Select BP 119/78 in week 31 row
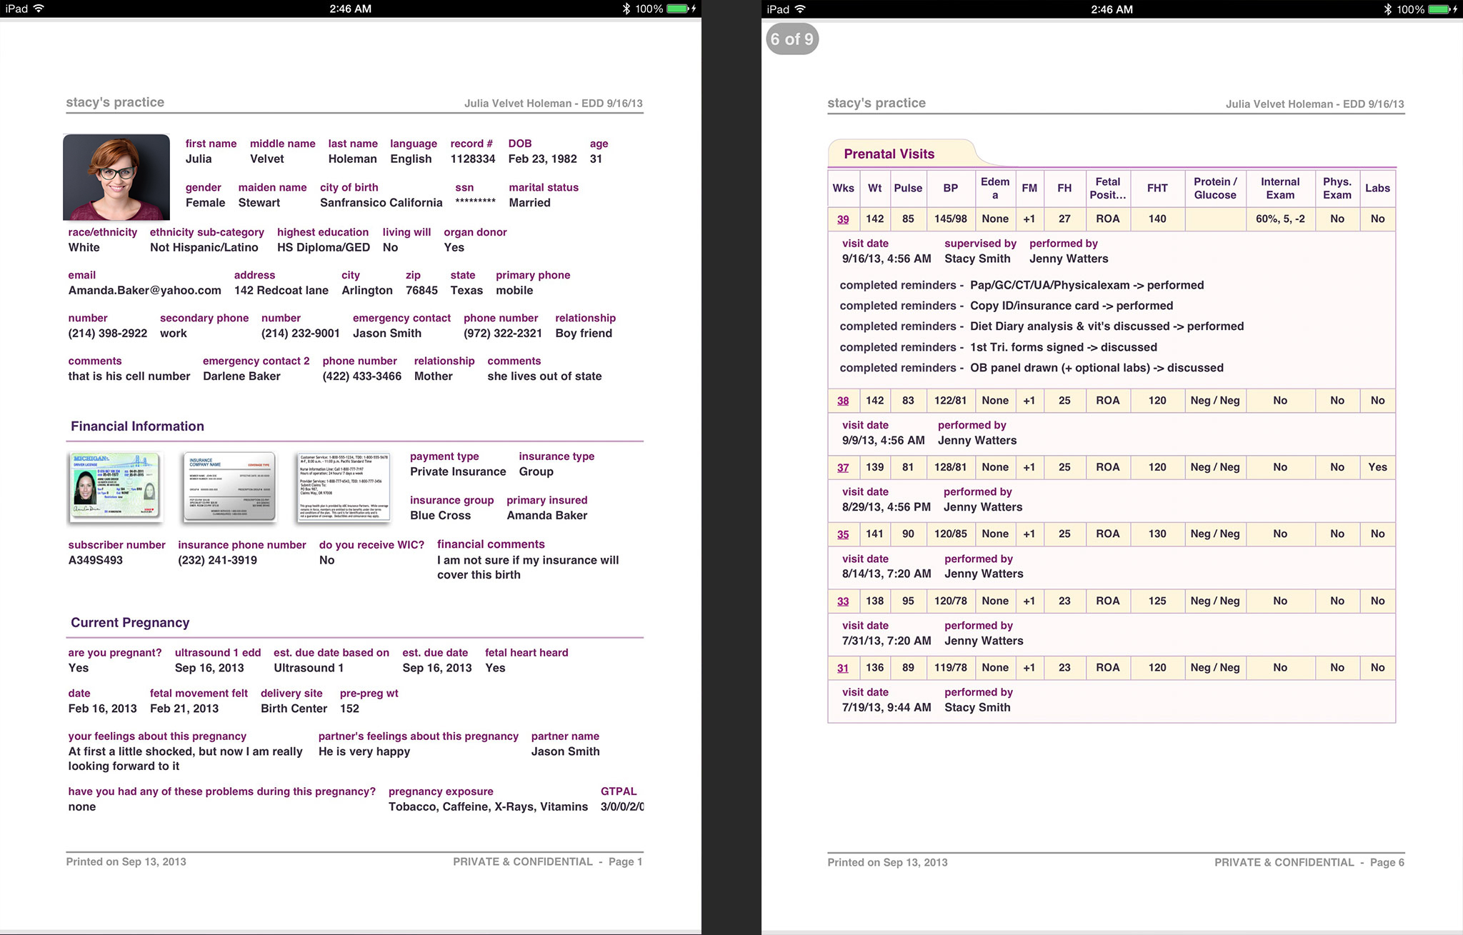Viewport: 1463px width, 935px height. (x=951, y=668)
